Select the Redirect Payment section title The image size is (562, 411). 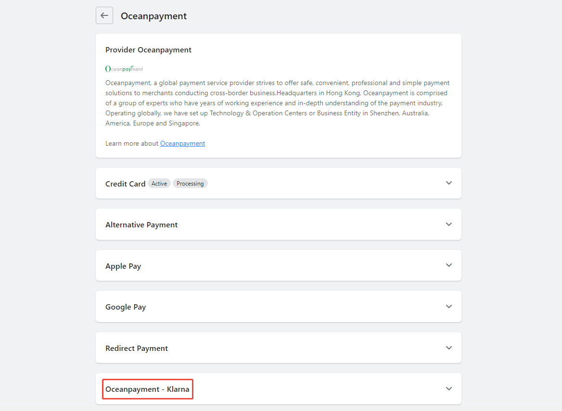tap(137, 349)
